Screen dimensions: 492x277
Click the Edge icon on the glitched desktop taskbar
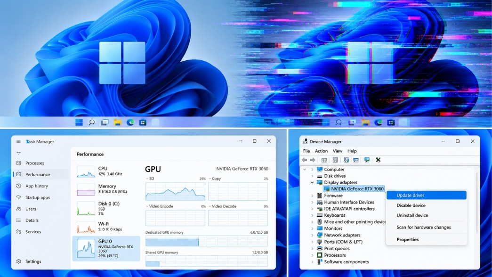point(378,122)
